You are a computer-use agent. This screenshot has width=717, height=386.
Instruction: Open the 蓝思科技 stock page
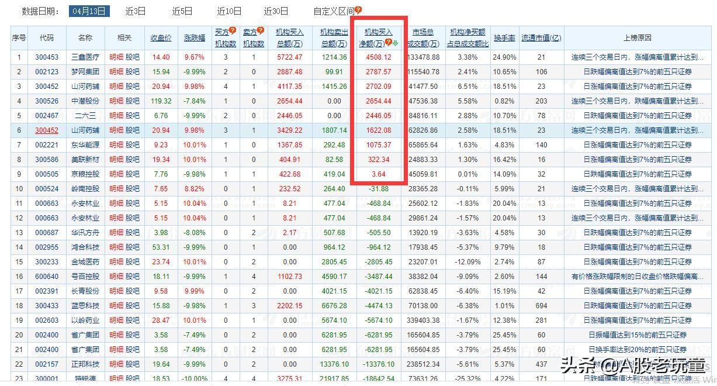coord(85,306)
